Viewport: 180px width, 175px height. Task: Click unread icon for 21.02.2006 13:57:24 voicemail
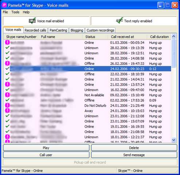click(7, 84)
